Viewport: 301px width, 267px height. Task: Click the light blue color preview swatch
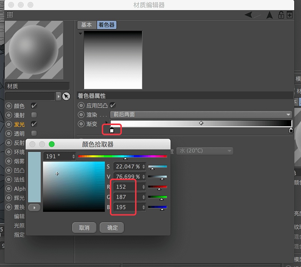click(x=34, y=177)
